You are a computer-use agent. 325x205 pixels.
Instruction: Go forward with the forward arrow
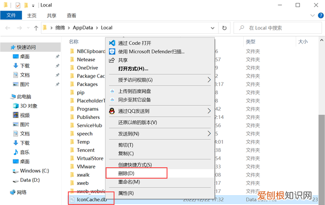(19, 28)
